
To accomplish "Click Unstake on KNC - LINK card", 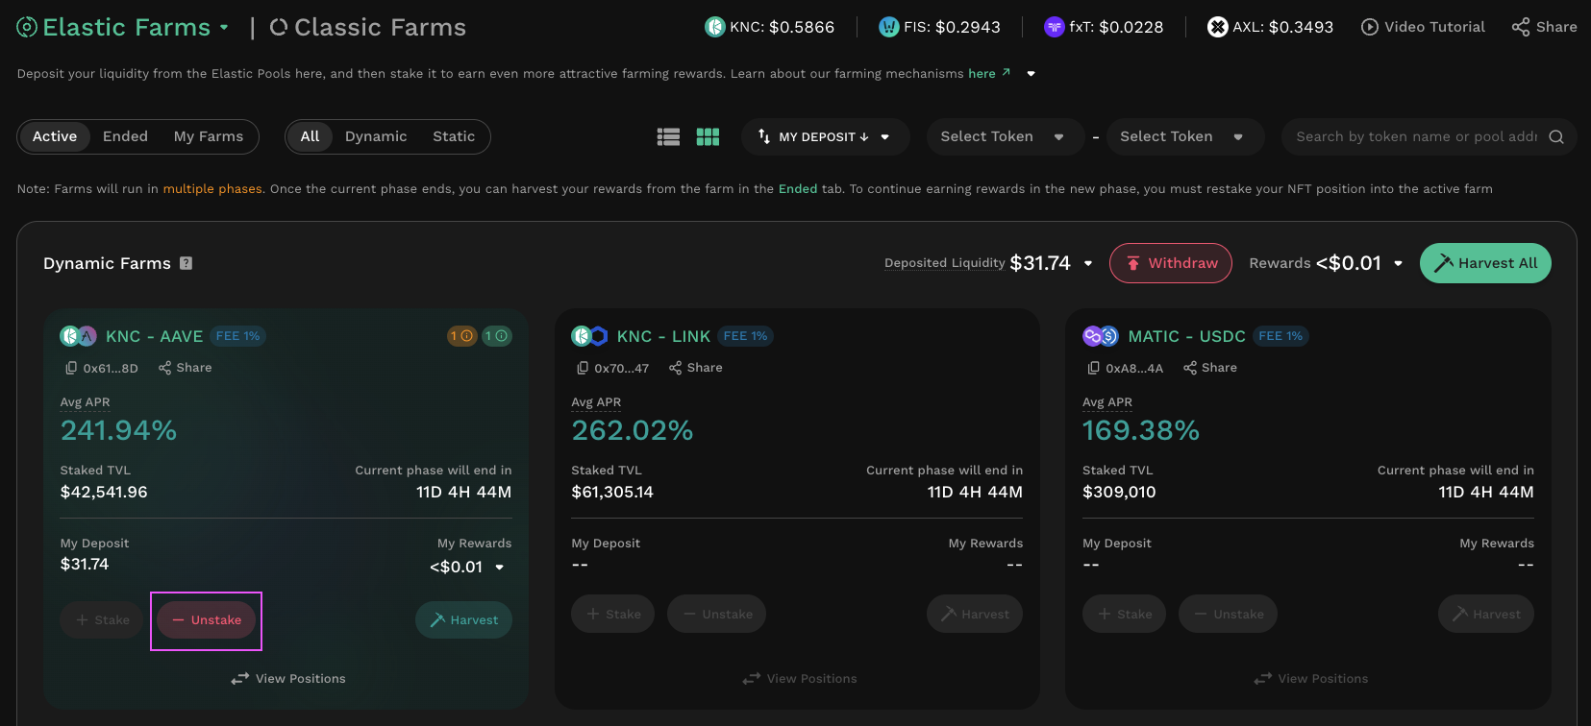I will 717,614.
